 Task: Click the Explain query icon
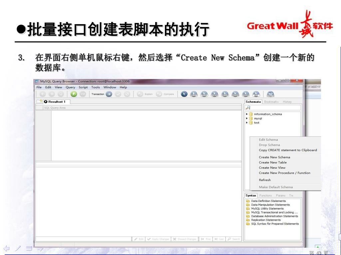140,94
